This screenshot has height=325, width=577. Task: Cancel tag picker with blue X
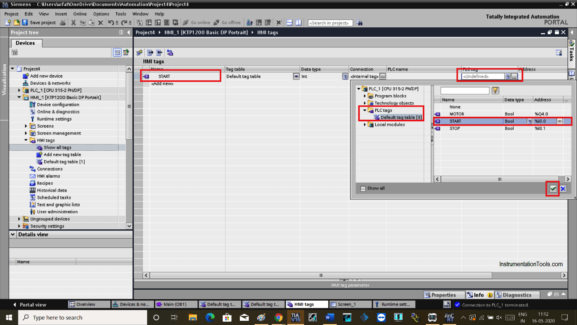pyautogui.click(x=563, y=189)
